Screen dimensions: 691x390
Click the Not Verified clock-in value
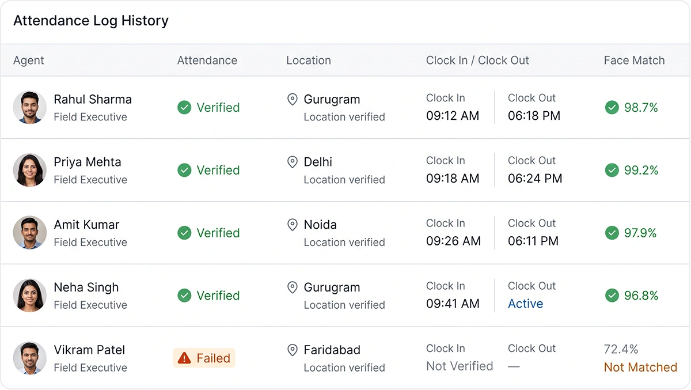[x=460, y=366]
